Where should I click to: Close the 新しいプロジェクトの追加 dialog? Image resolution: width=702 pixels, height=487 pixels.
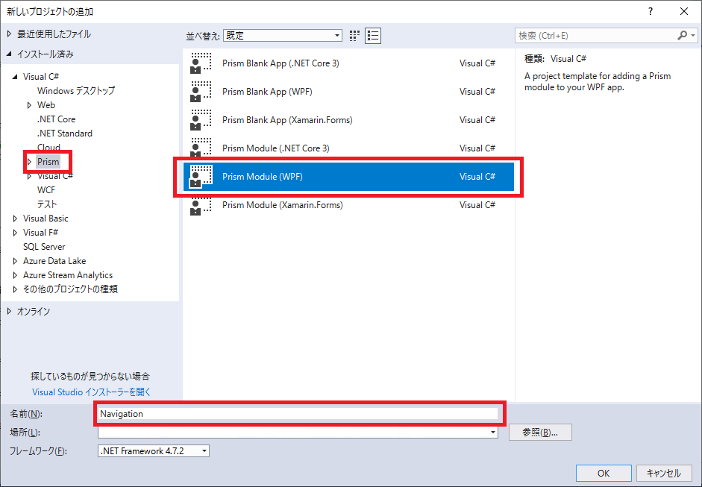(684, 12)
